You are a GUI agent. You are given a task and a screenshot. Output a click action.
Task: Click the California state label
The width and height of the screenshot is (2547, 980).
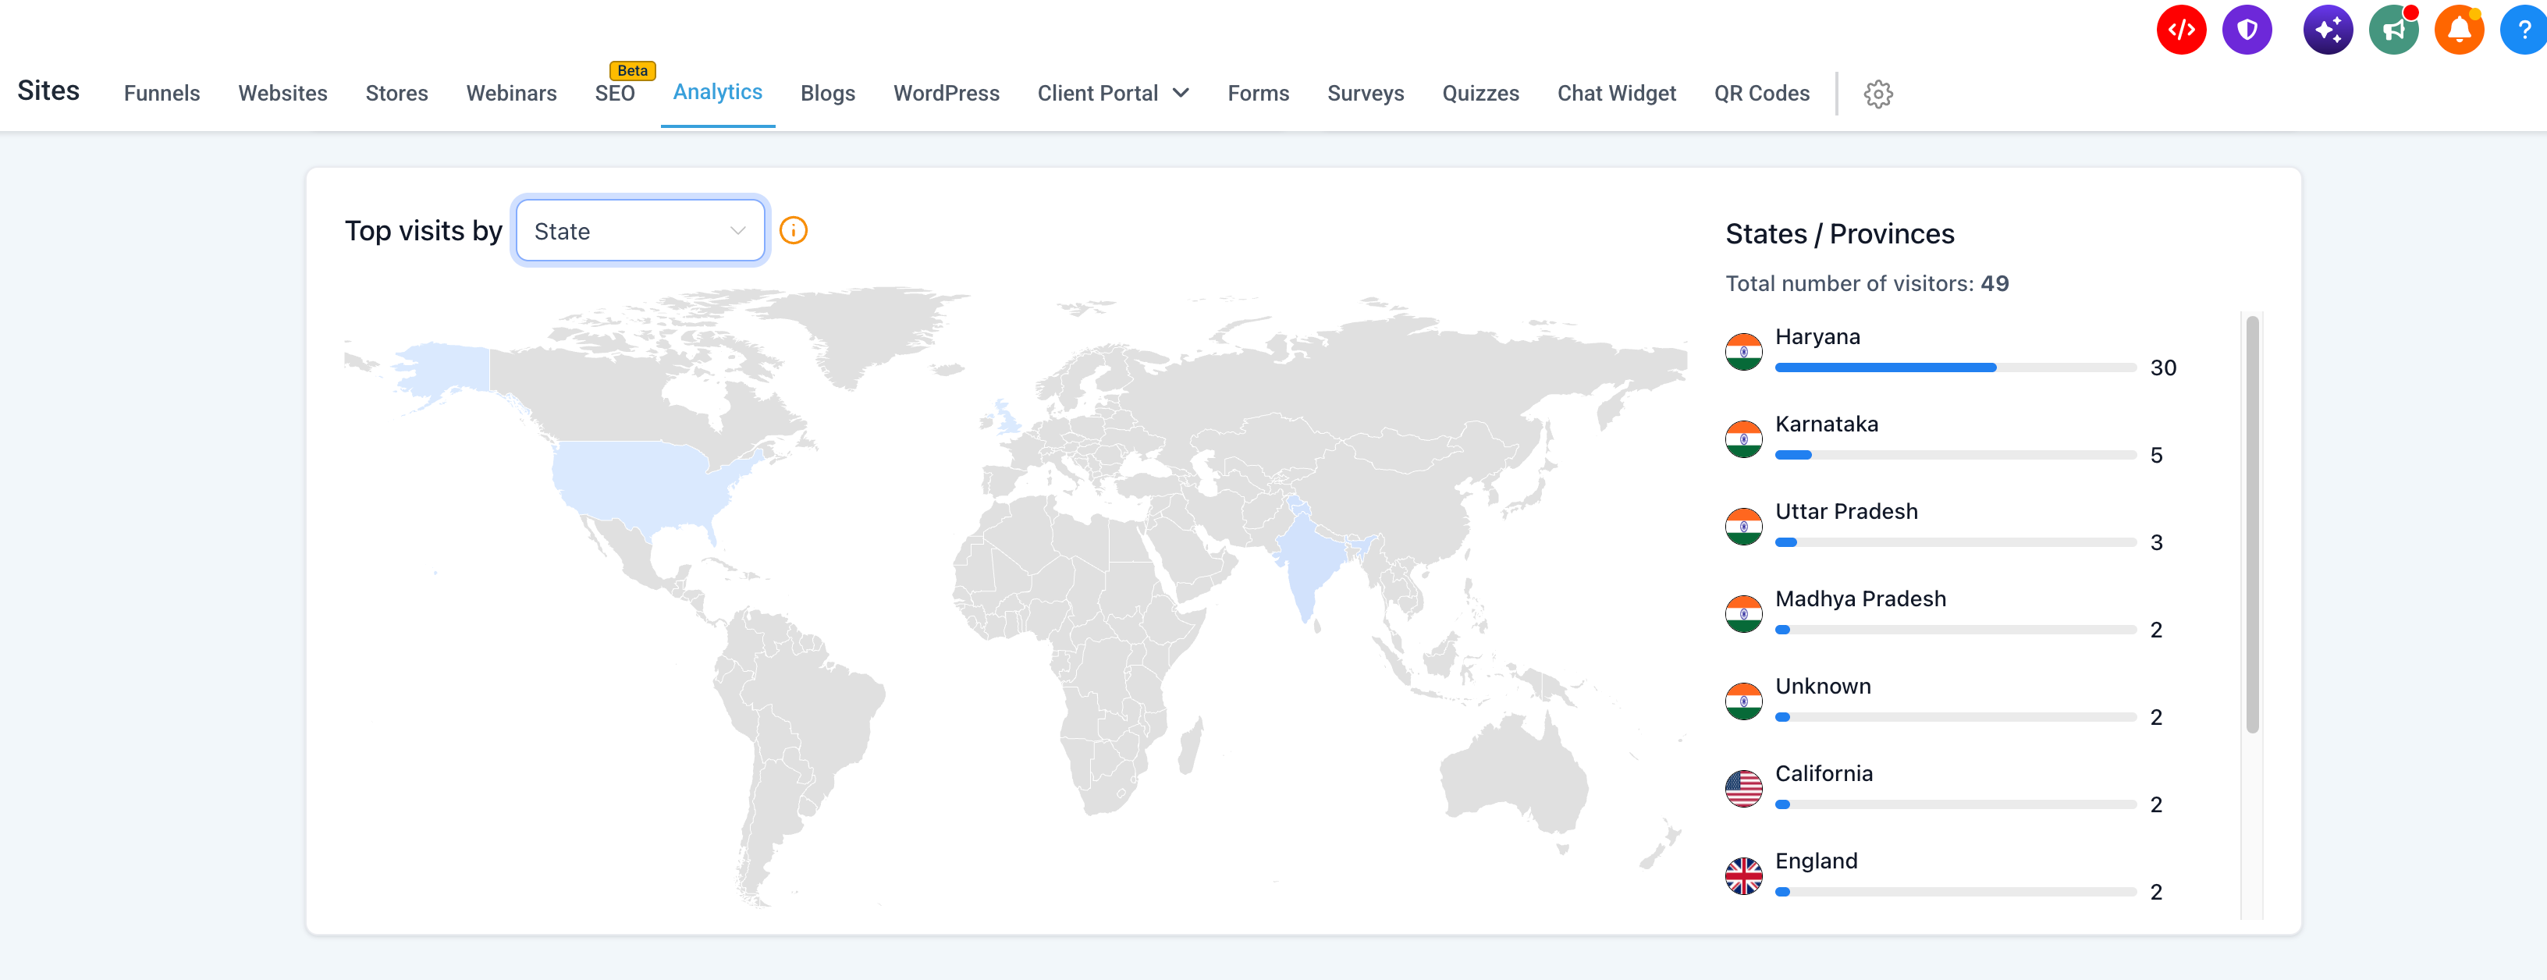(x=1823, y=773)
